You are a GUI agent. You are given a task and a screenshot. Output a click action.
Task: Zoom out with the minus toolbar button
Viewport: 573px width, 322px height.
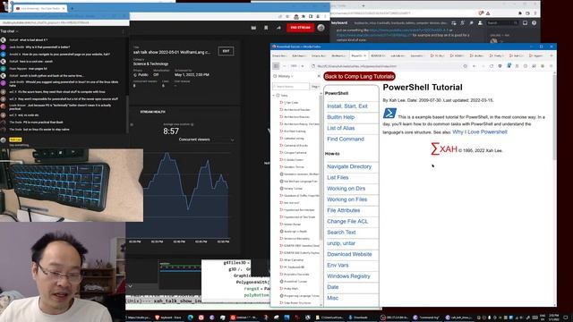(285, 66)
